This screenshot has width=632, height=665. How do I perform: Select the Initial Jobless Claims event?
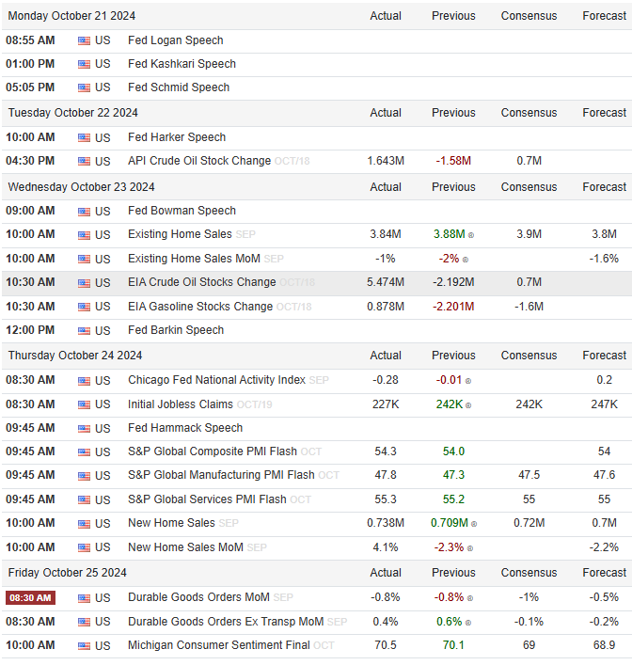click(x=181, y=404)
